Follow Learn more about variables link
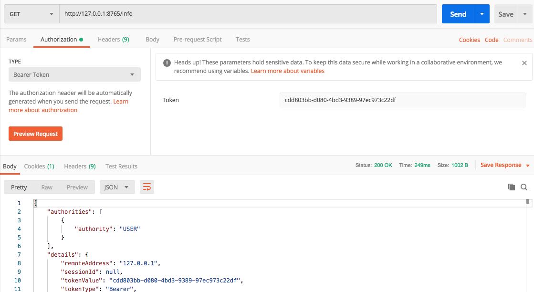Viewport: 534px width, 292px height. 288,71
